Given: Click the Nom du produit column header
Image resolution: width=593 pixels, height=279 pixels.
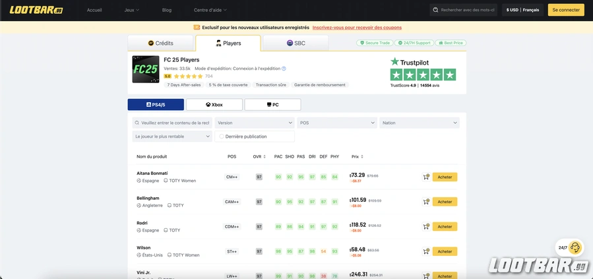Looking at the screenshot, I should (x=152, y=156).
